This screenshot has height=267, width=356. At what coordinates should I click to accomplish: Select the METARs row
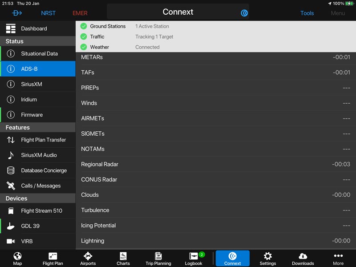pyautogui.click(x=216, y=57)
